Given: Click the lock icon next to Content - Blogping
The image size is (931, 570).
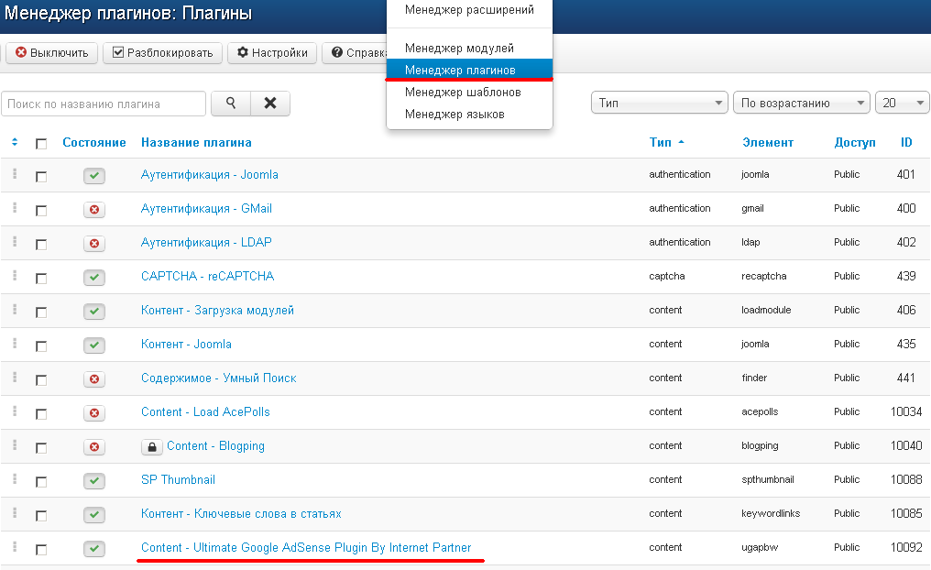Looking at the screenshot, I should [x=152, y=446].
